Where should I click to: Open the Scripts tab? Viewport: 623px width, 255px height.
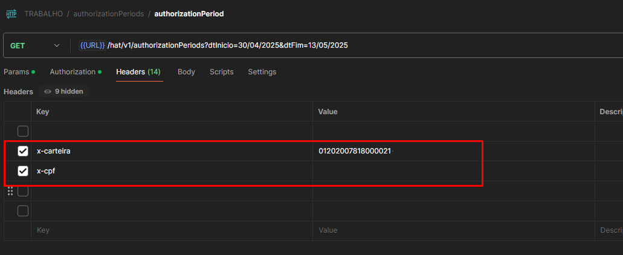221,72
